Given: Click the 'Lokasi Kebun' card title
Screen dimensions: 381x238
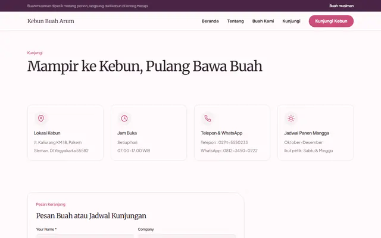Looking at the screenshot, I should [47, 133].
